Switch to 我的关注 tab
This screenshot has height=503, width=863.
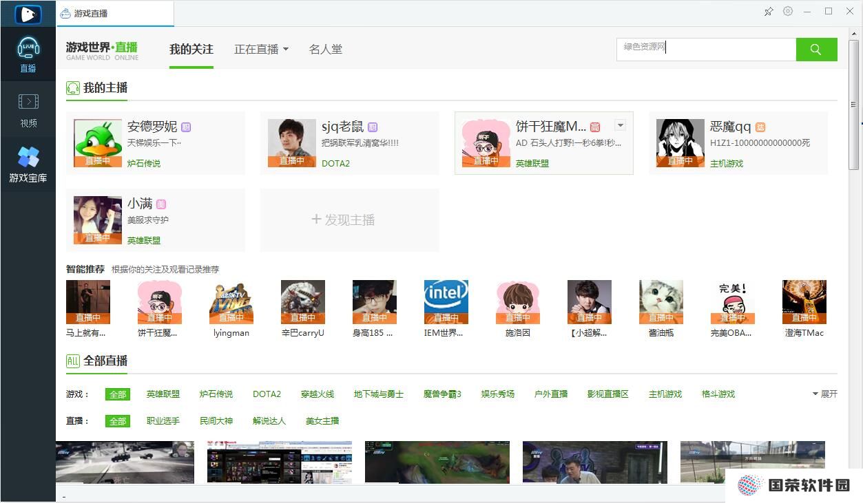(191, 50)
